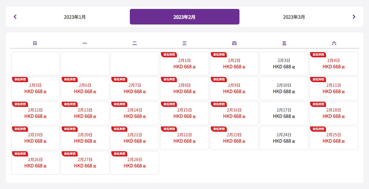This screenshot has height=189, width=369.
Task: Choose 2月10日 priced HKD 688
Action: (284, 89)
